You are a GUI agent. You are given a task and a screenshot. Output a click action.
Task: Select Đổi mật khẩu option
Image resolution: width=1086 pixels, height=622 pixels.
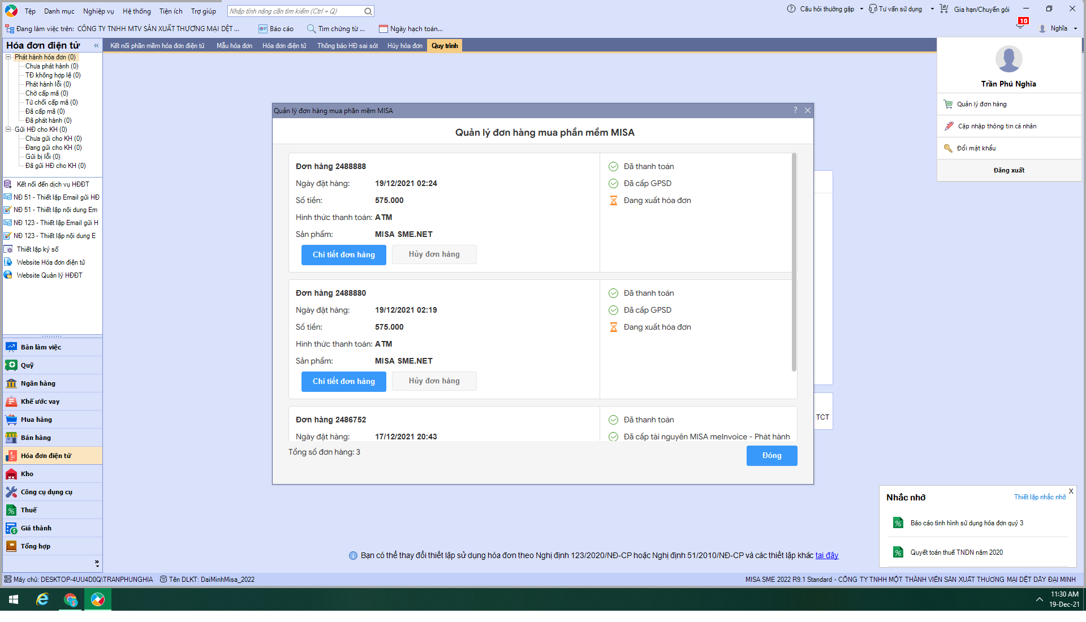[x=1009, y=148]
